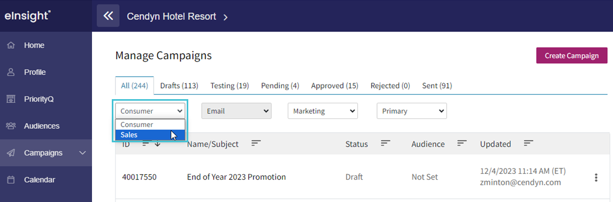The height and width of the screenshot is (202, 613).
Task: Open filter icon beside Name/Subject column
Action: click(256, 143)
